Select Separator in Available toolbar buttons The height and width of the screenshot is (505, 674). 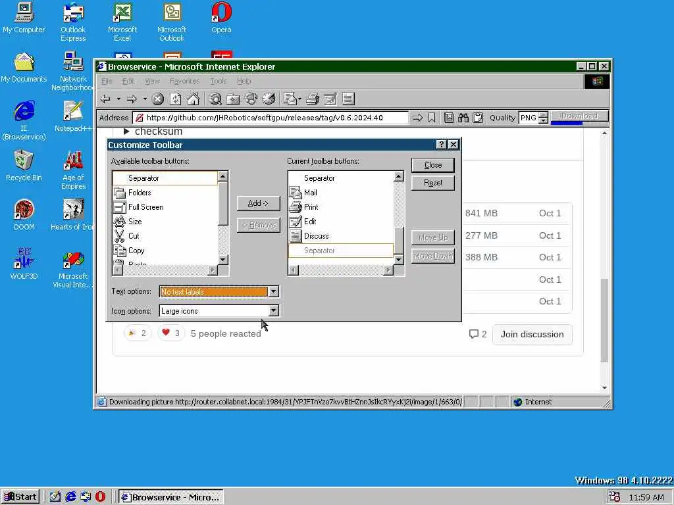165,178
